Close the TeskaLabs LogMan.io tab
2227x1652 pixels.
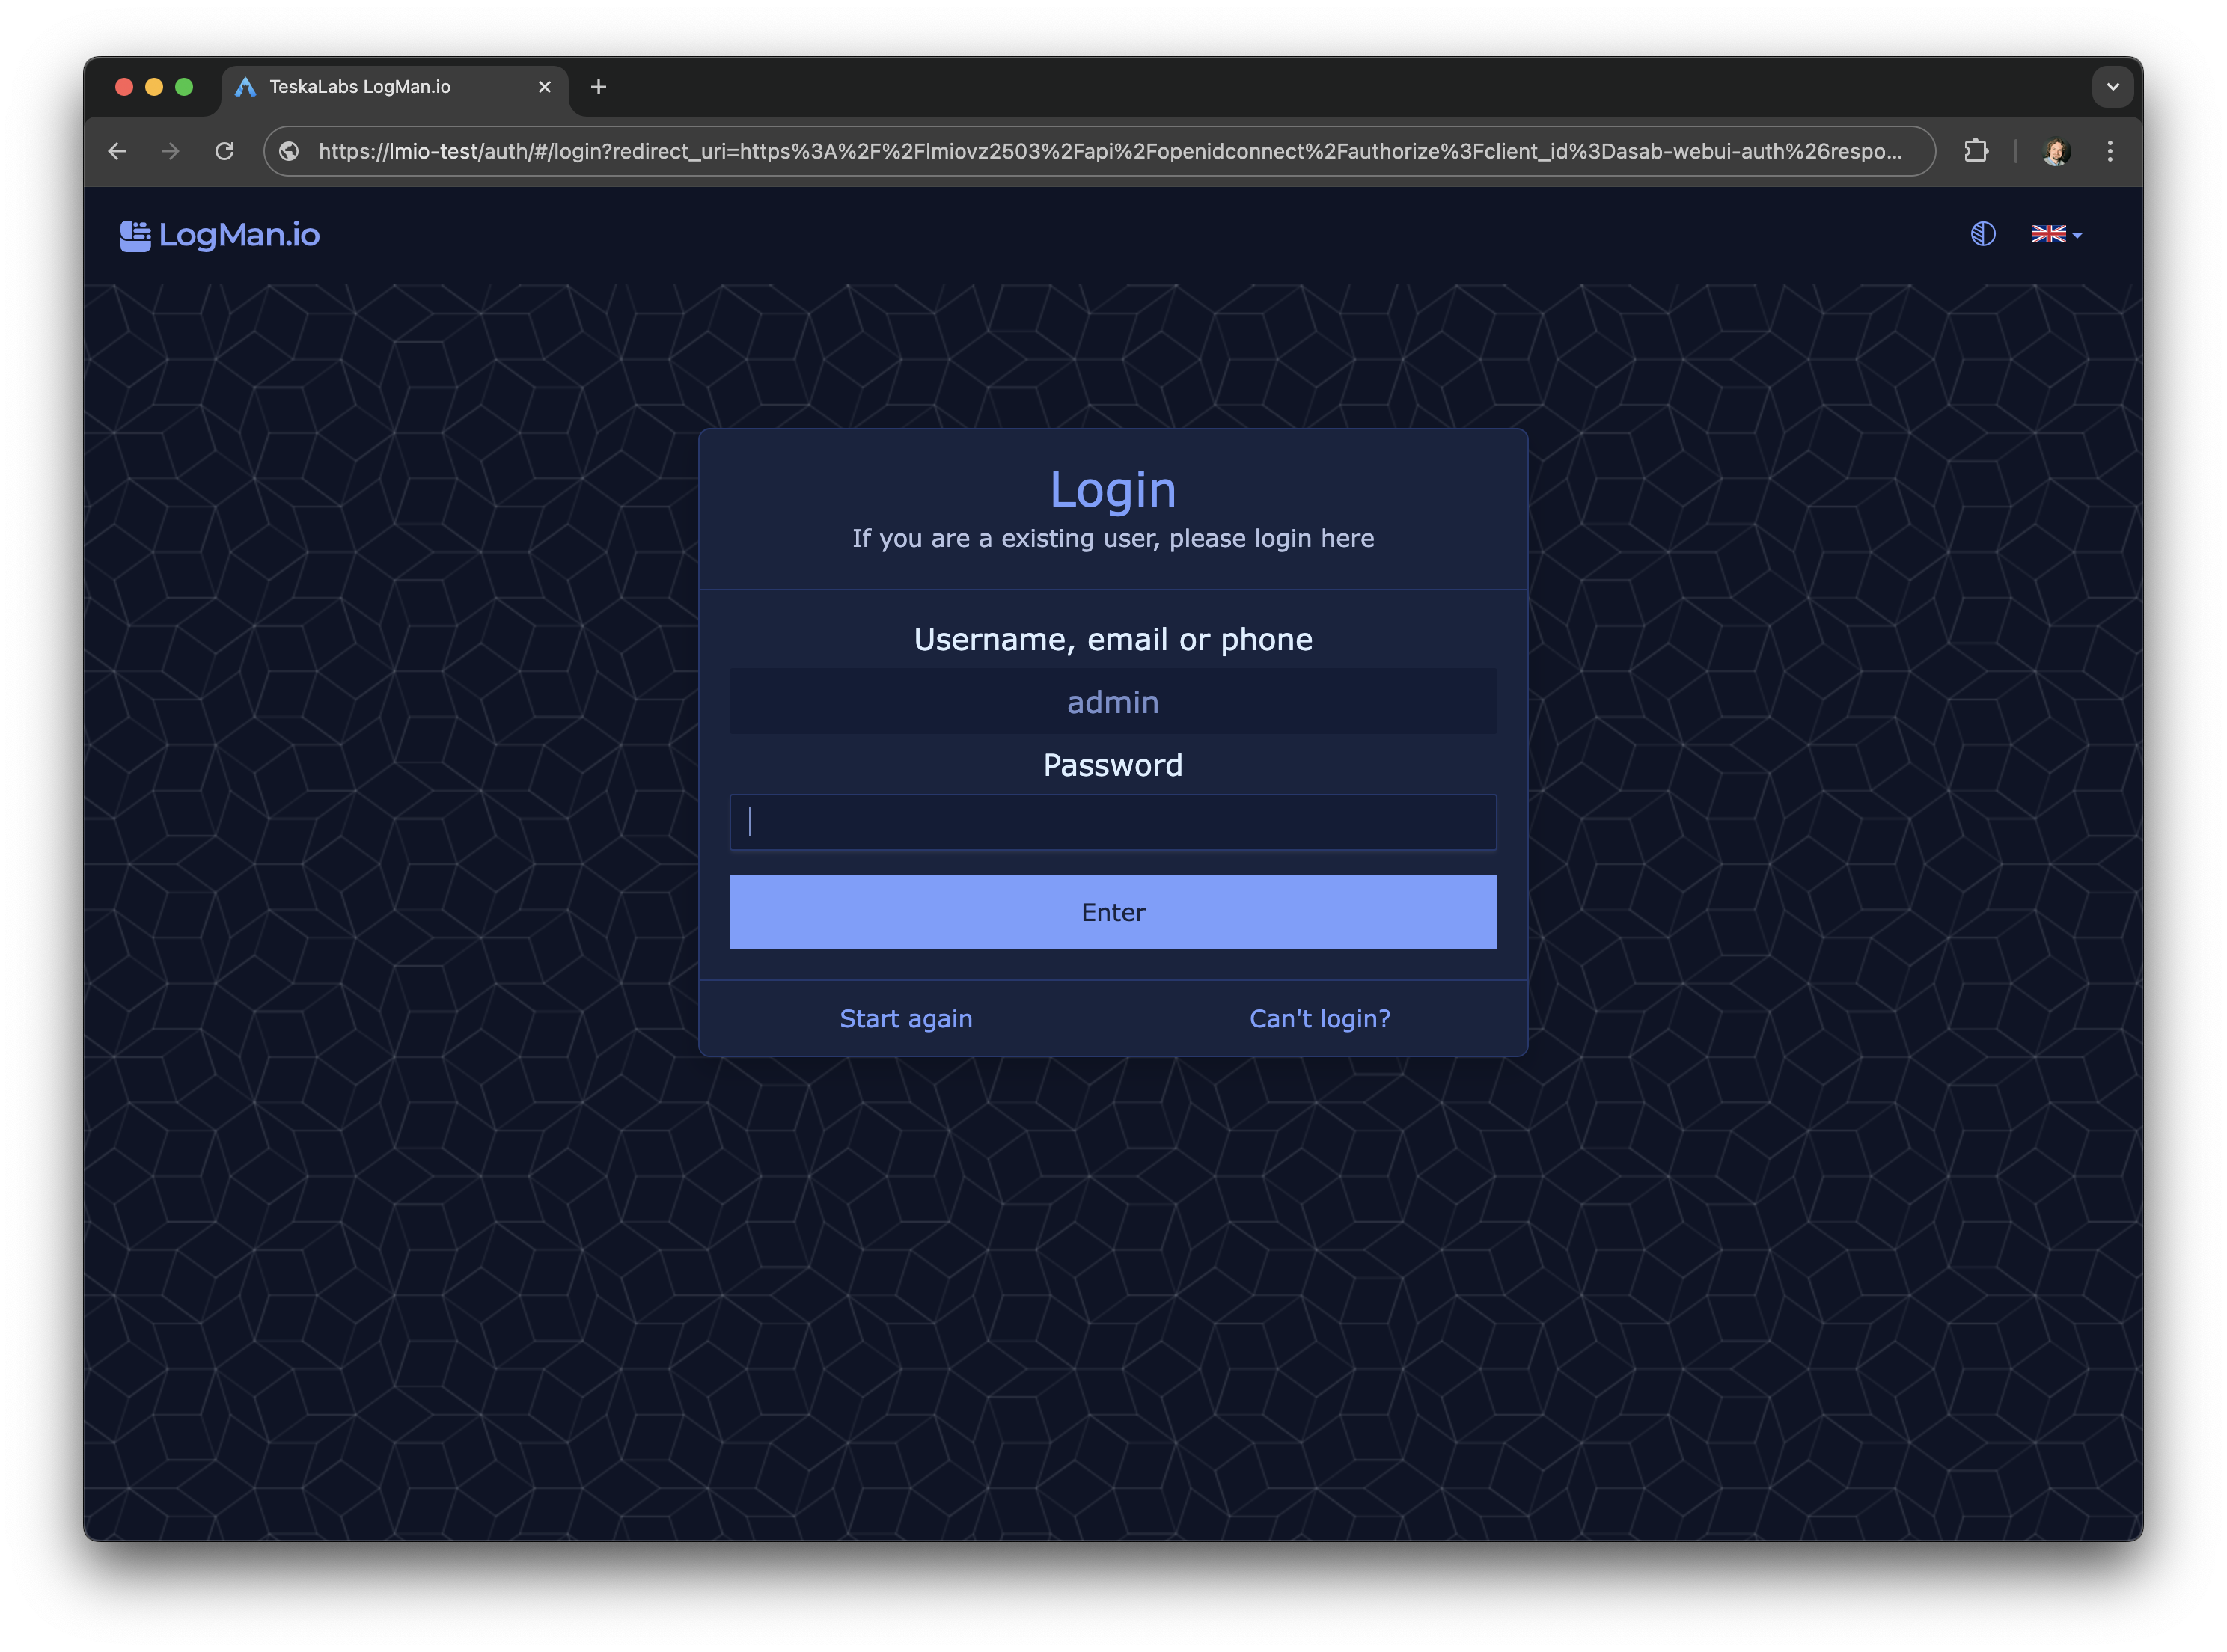coord(545,87)
